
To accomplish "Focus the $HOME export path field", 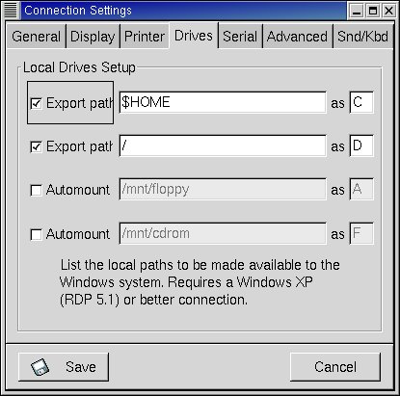I will coord(223,102).
